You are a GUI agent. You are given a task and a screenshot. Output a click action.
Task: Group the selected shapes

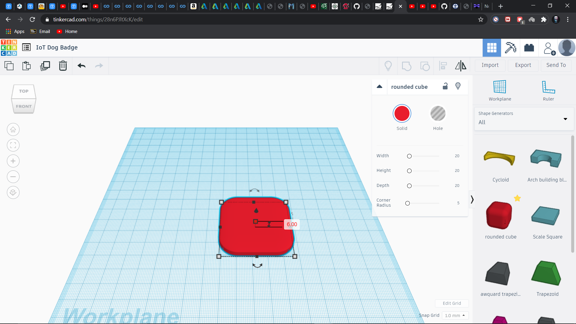(x=406, y=66)
